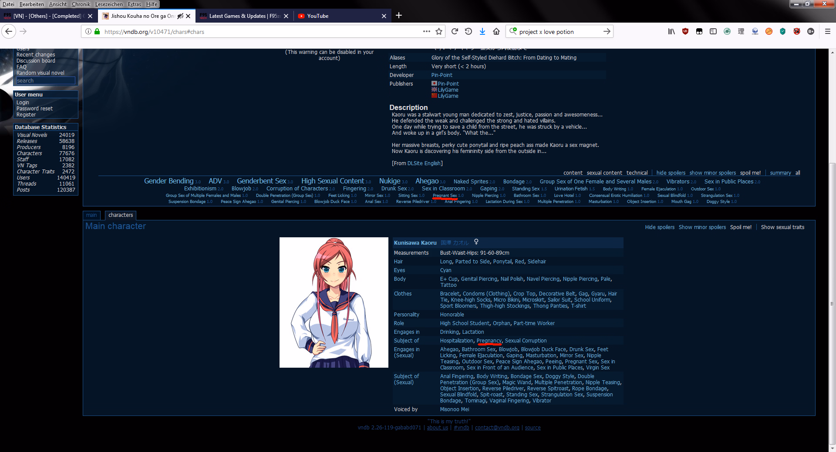
Task: Reload the current page
Action: click(x=455, y=31)
